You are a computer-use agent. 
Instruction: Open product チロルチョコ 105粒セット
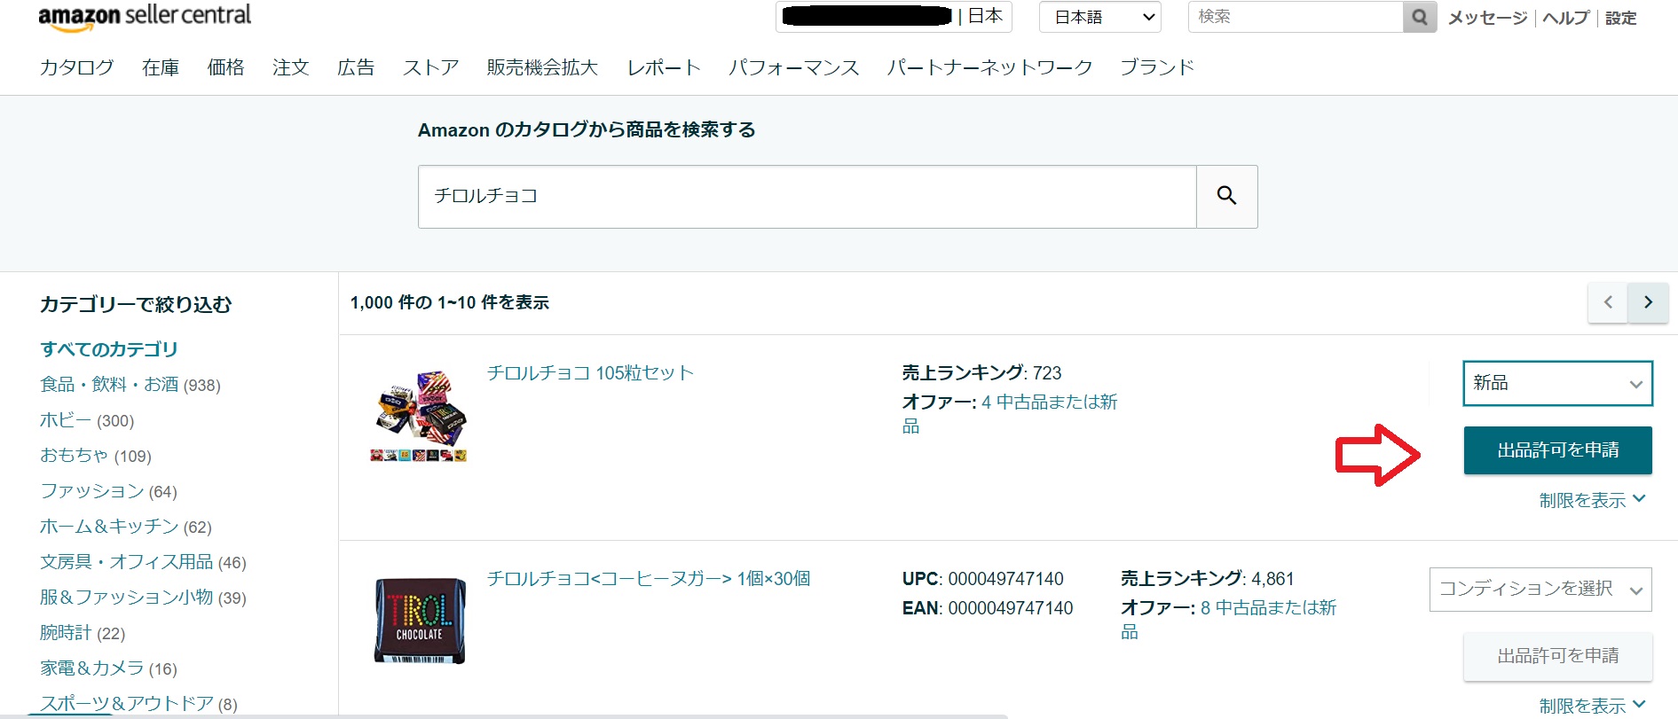[590, 373]
